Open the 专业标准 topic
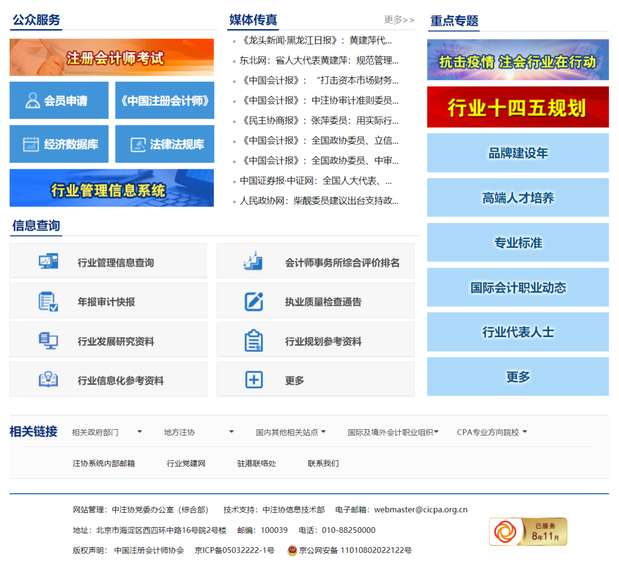Screen dimensions: 619x562 pyautogui.click(x=518, y=243)
